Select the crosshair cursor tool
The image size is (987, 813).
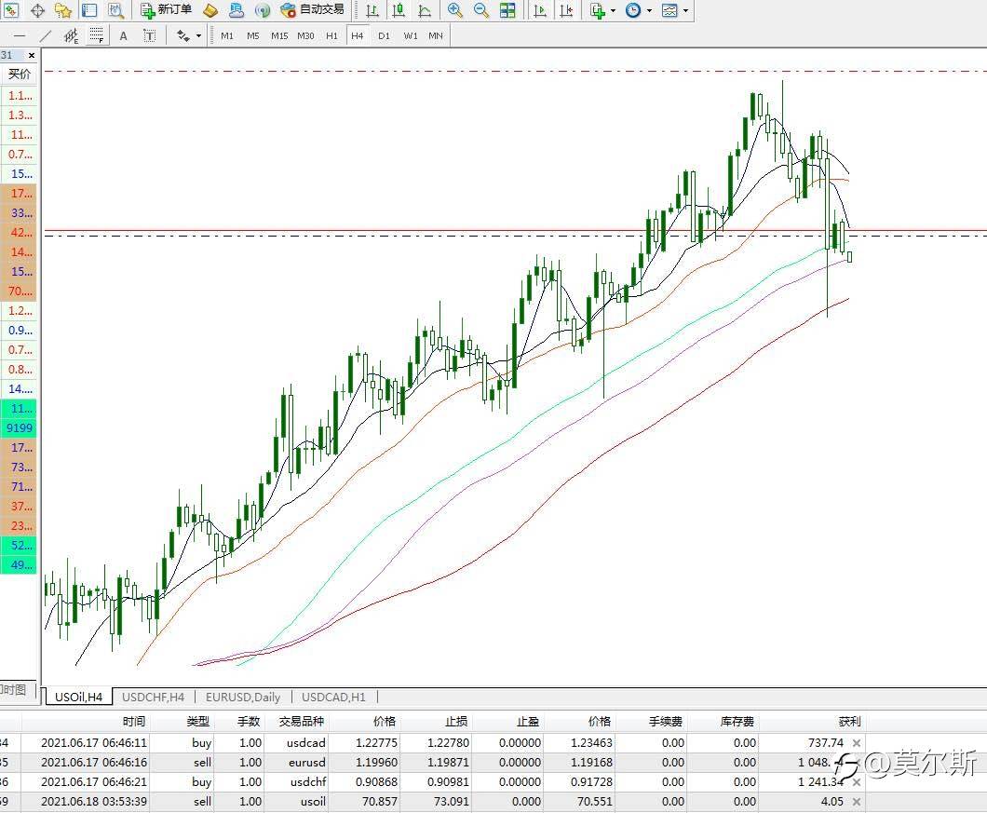click(x=38, y=10)
